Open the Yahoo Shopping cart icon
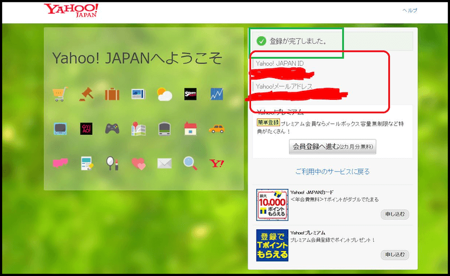Viewport: 450px width, 276px height. pyautogui.click(x=60, y=94)
